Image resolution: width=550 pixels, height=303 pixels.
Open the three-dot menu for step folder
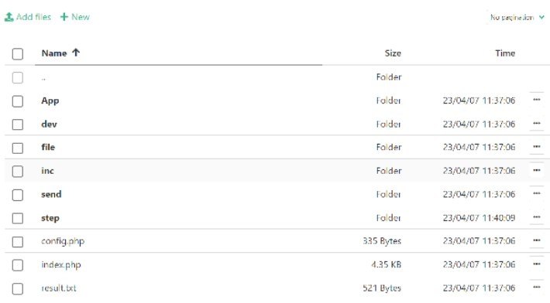536,217
